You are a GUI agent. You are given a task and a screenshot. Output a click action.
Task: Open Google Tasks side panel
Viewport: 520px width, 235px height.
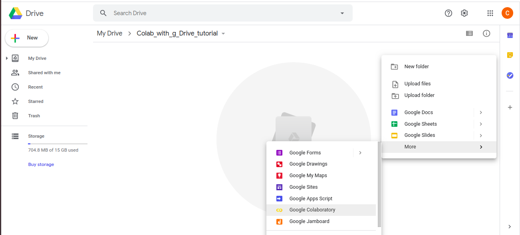click(x=510, y=75)
